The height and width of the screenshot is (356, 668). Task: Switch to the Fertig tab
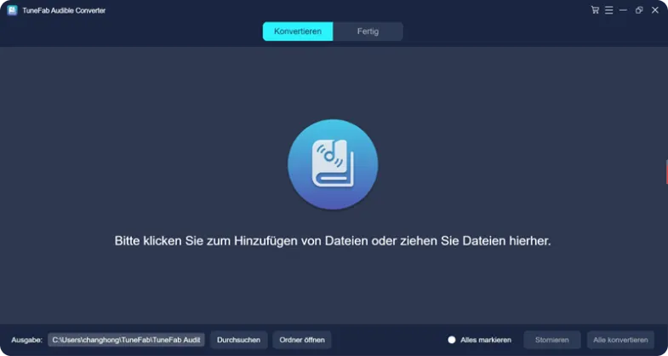click(x=368, y=32)
